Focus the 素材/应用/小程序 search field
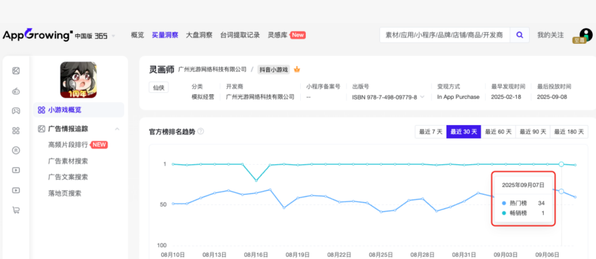This screenshot has width=596, height=259. pyautogui.click(x=445, y=35)
